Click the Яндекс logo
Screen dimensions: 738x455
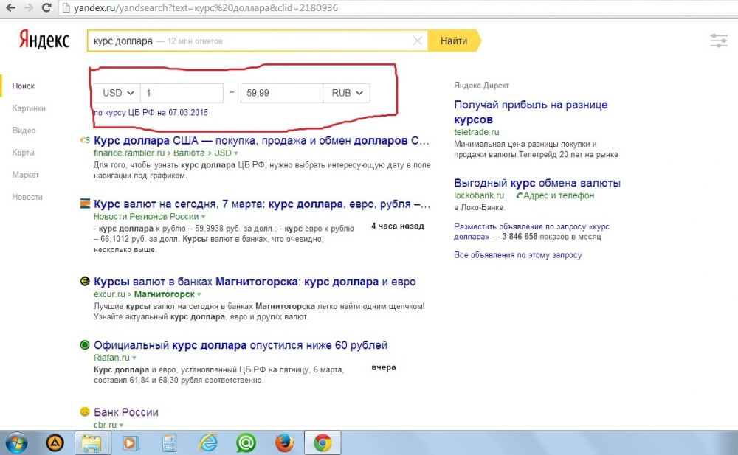click(44, 41)
